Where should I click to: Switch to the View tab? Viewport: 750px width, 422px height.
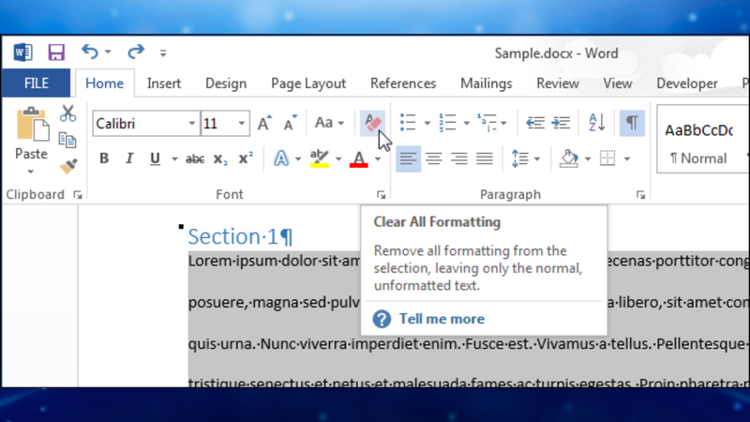[x=617, y=83]
